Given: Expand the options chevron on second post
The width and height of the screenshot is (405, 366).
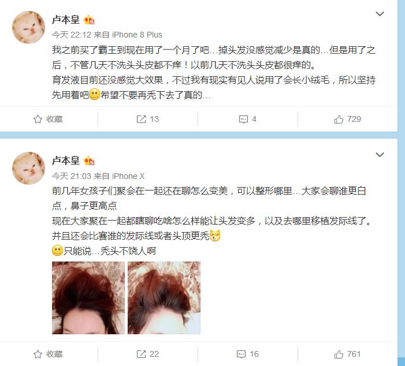Looking at the screenshot, I should (x=380, y=155).
